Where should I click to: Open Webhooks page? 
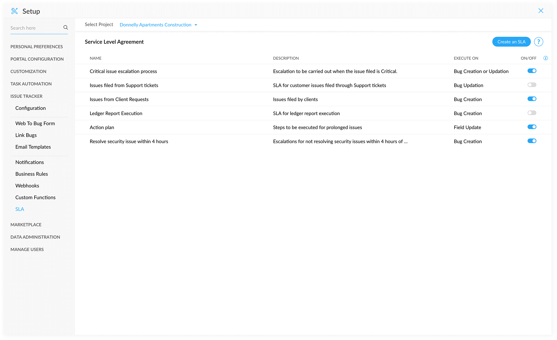(x=27, y=186)
